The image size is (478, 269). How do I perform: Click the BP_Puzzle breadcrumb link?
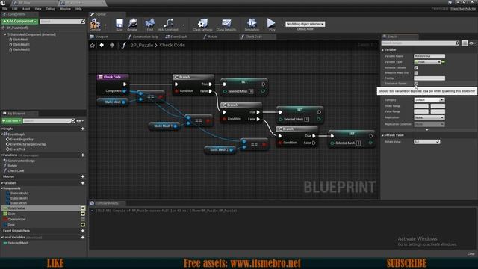(x=141, y=45)
